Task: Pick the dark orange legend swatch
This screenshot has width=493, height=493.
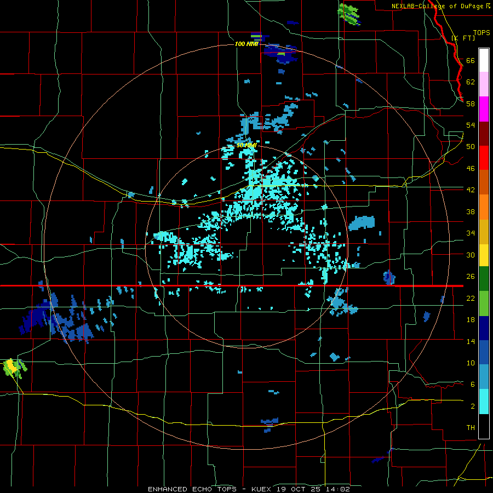Action: pyautogui.click(x=484, y=182)
